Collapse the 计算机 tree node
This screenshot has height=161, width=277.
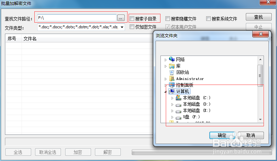(x=165, y=92)
